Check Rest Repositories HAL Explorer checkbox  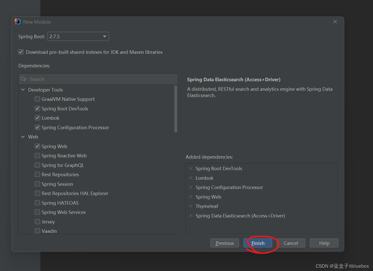point(37,193)
